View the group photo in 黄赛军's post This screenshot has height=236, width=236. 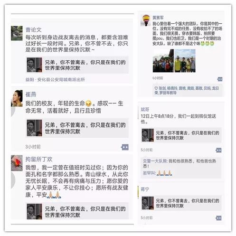(x=163, y=61)
